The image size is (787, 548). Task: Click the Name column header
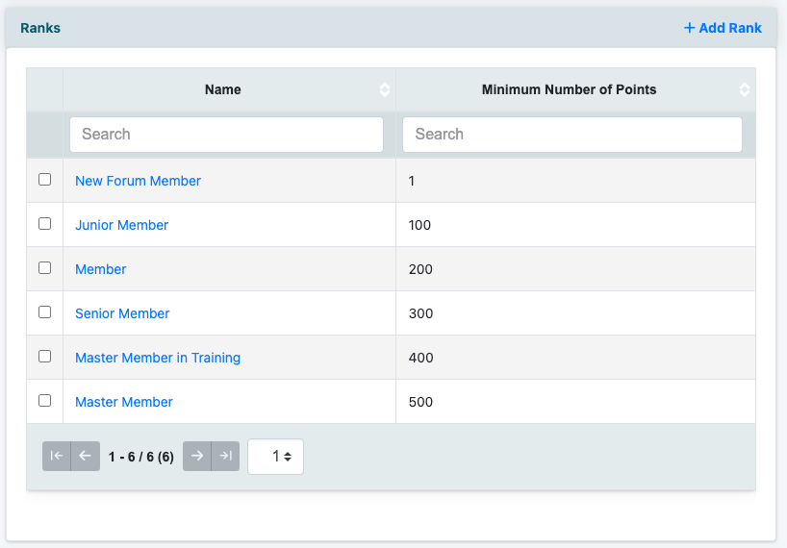point(223,89)
